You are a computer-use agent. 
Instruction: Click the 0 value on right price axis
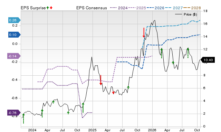[204, 126]
